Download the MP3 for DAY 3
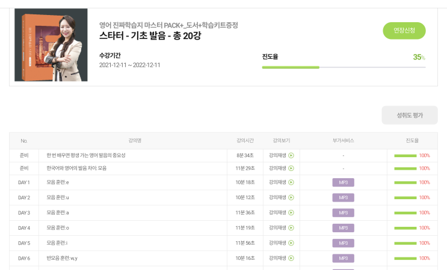The image size is (447, 270). pos(344,213)
